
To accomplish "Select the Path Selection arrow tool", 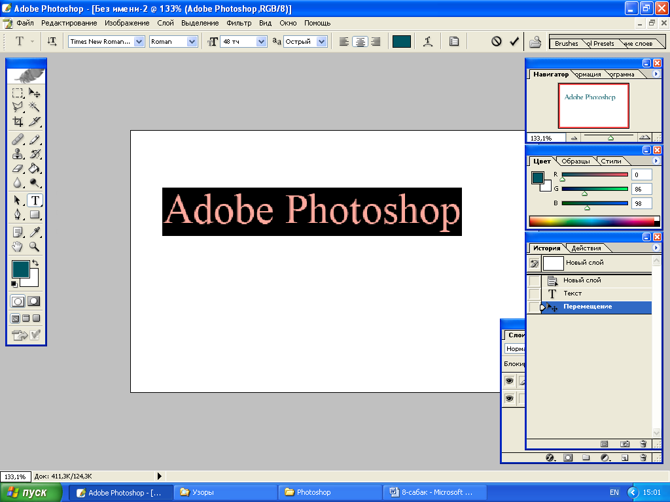I will [x=17, y=200].
